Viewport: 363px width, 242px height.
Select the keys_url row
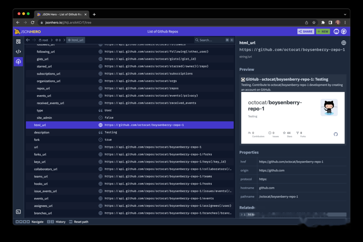pos(130,162)
